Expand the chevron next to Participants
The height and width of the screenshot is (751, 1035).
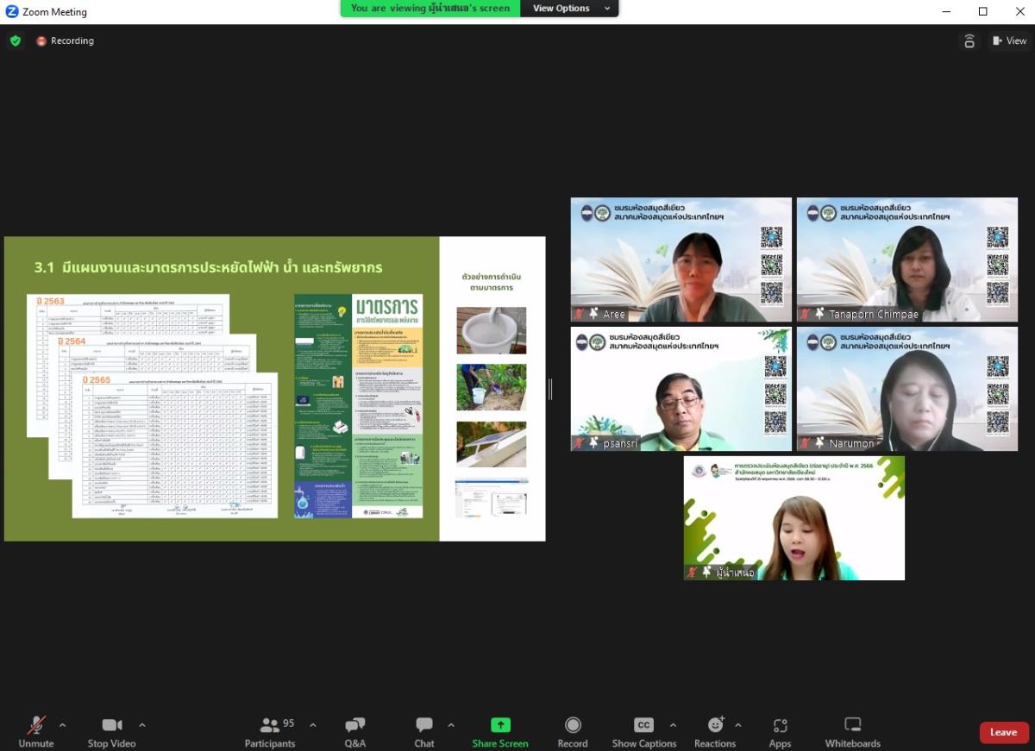[x=312, y=725]
